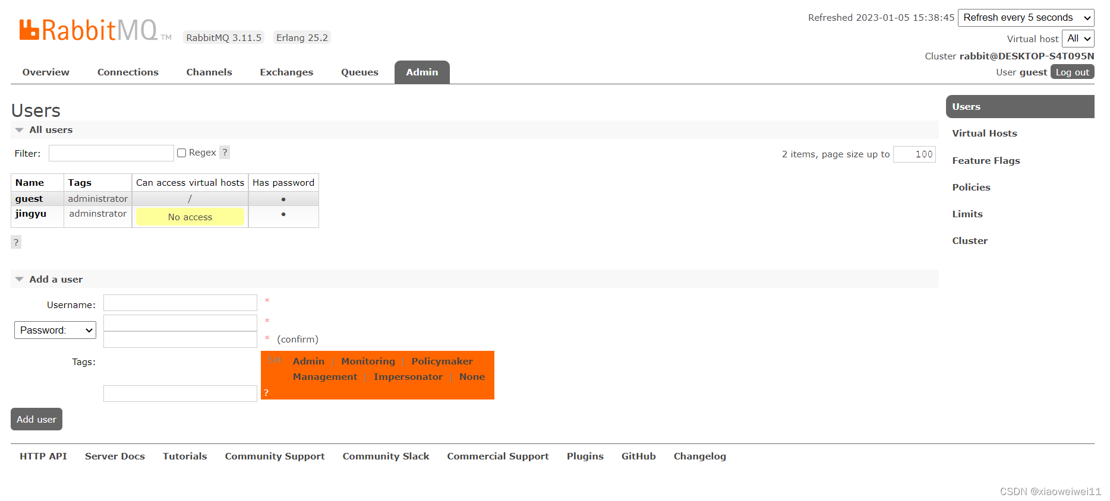The image size is (1110, 501).
Task: Set the Management tag
Action: (x=325, y=377)
